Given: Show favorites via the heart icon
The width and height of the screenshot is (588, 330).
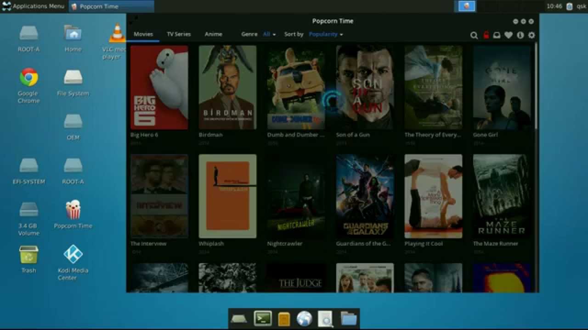Looking at the screenshot, I should (x=509, y=35).
